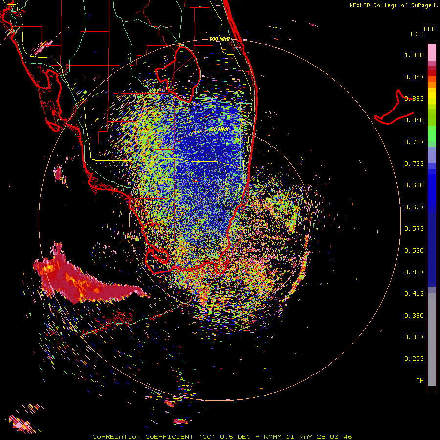Pick the gray low-value color bar segment

[432, 340]
